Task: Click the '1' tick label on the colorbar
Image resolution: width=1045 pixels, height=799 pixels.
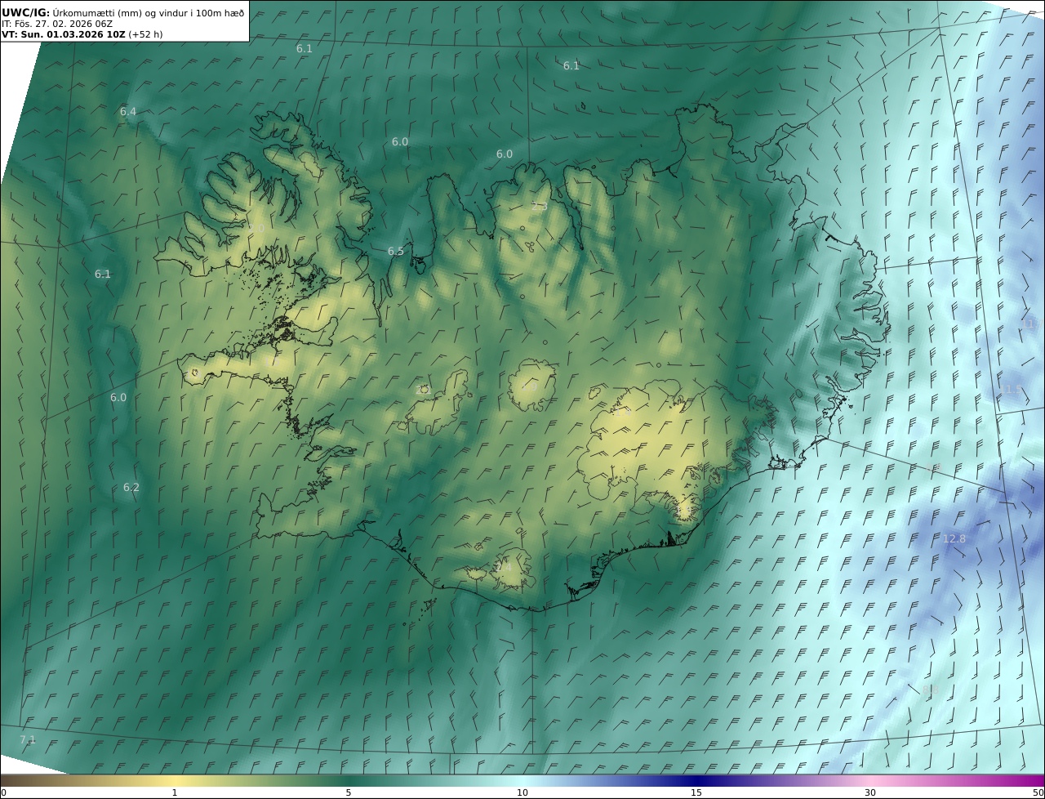Action: pos(175,792)
